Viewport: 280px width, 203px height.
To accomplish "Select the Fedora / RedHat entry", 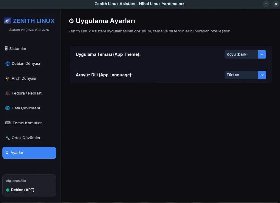I will [x=29, y=93].
